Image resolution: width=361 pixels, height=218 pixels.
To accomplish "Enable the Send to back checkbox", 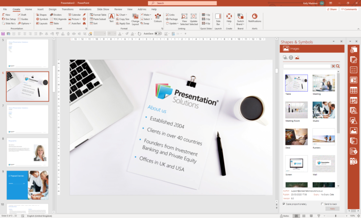I will pyautogui.click(x=322, y=204).
